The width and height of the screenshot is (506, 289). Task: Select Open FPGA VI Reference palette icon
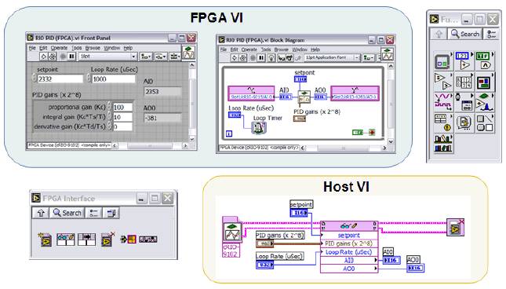coord(45,240)
